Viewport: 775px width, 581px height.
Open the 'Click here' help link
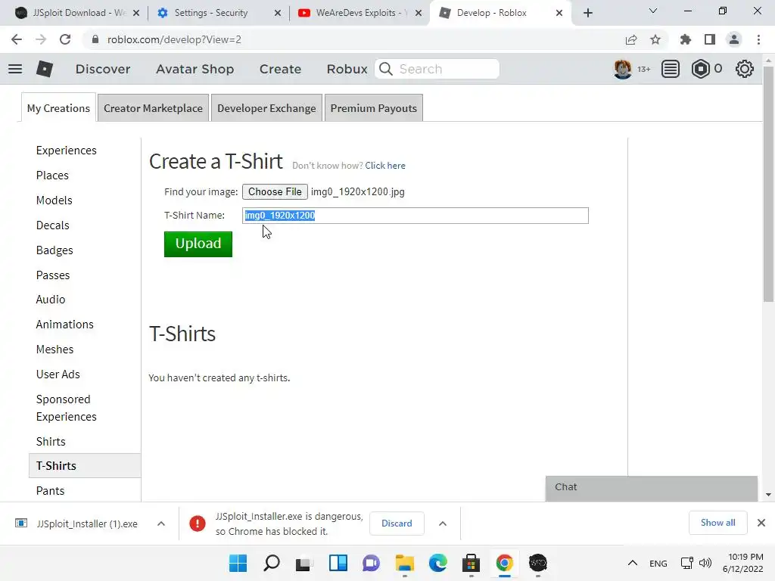[385, 166]
